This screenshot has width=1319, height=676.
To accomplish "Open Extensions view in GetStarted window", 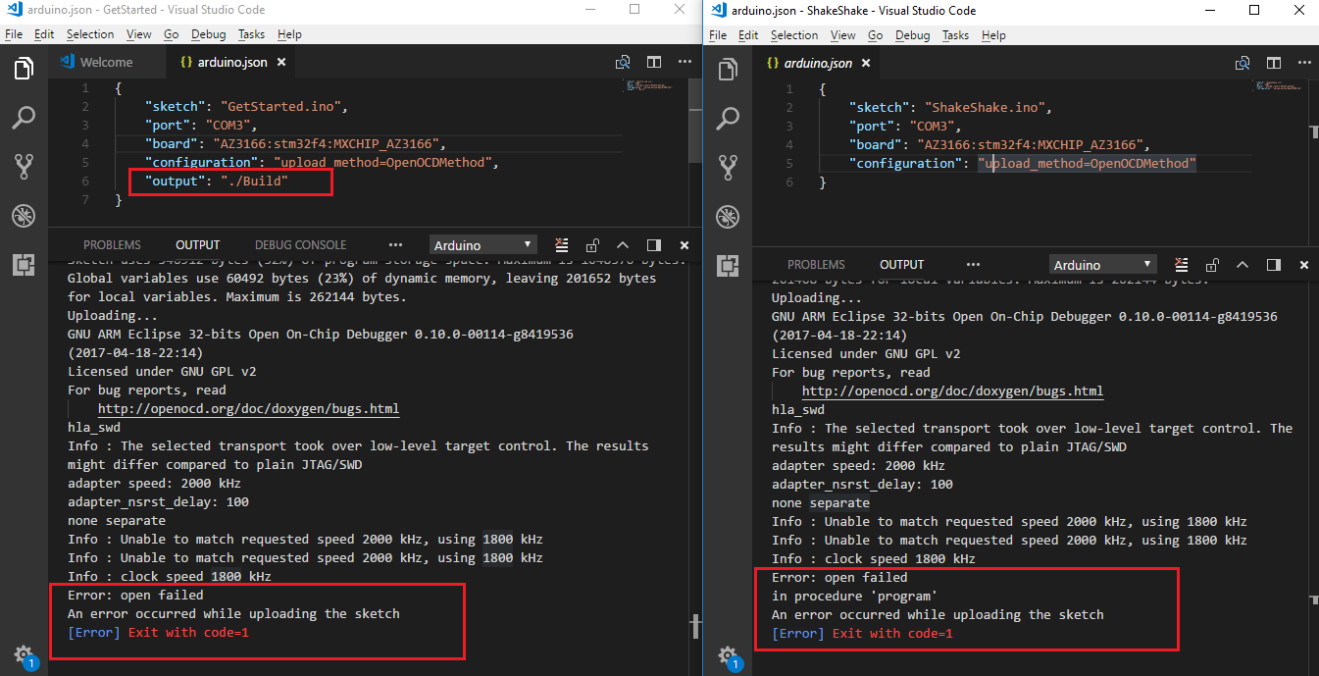I will 24,264.
